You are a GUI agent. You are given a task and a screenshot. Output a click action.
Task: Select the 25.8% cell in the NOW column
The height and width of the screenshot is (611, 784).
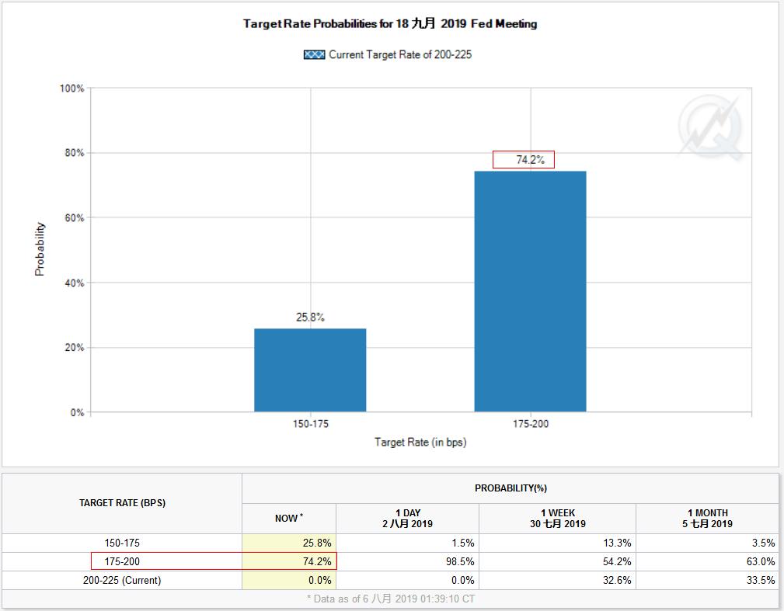pyautogui.click(x=289, y=543)
